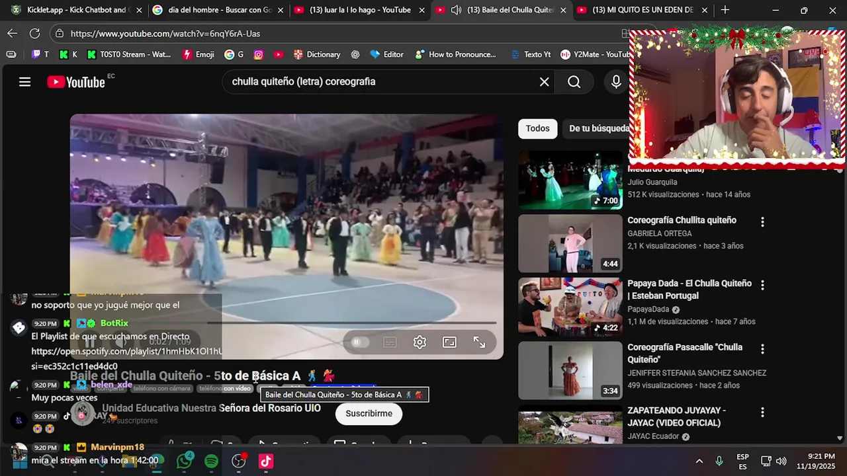This screenshot has width=847, height=476.
Task: Switch the ESP ES input language indicator
Action: (x=742, y=461)
